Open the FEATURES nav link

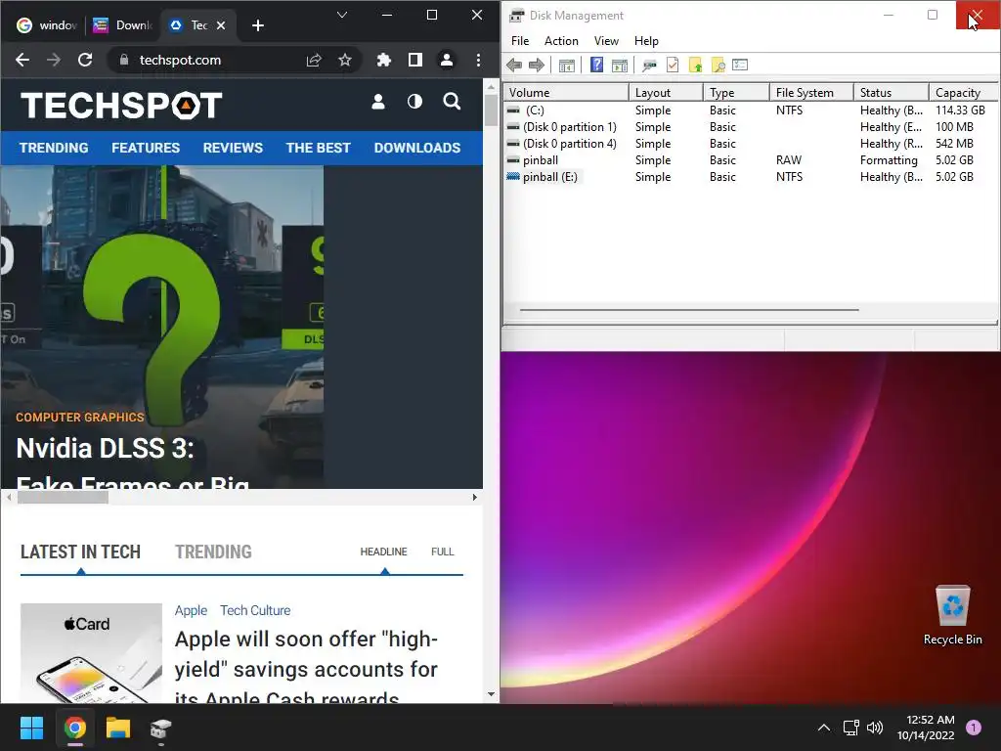146,148
